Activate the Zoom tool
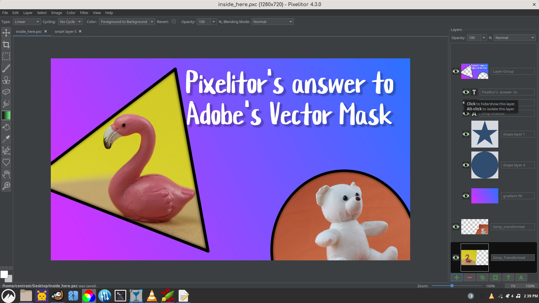 (6, 186)
